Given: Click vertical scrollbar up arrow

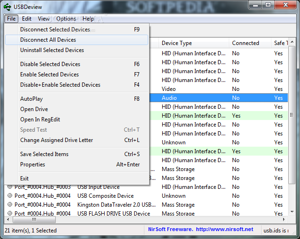Looking at the screenshot, I should (x=292, y=42).
